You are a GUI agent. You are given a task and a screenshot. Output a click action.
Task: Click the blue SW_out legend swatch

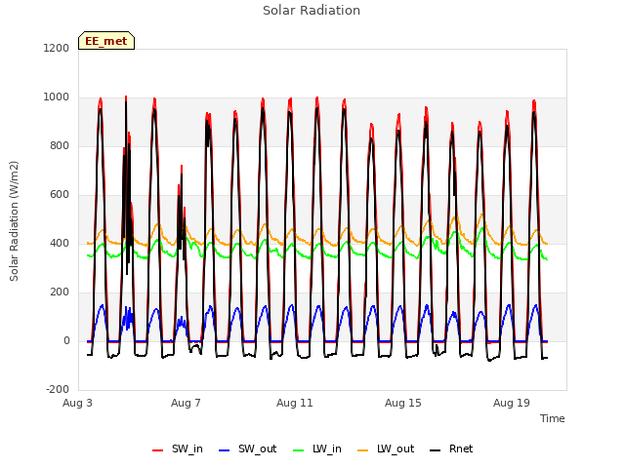pos(225,450)
